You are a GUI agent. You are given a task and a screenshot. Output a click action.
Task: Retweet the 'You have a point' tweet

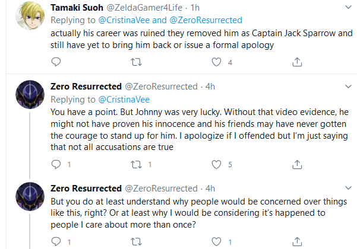pos(136,164)
